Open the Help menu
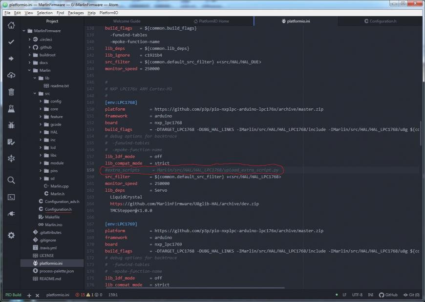Viewport: 425px width, 302px height. click(x=92, y=13)
